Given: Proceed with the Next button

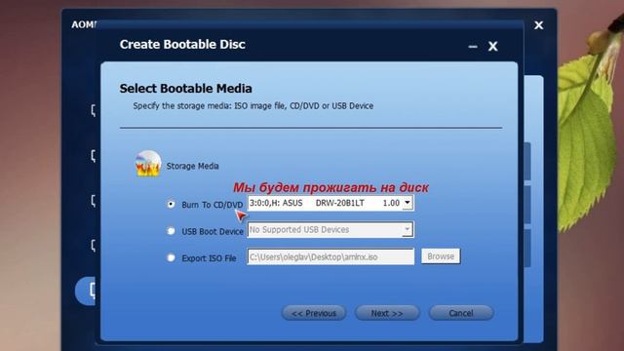Looking at the screenshot, I should point(387,313).
